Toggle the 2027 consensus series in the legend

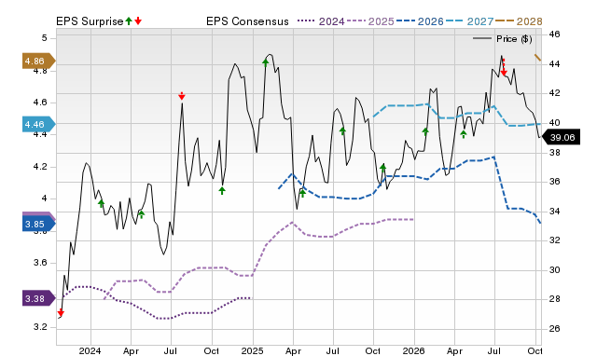[x=469, y=21]
